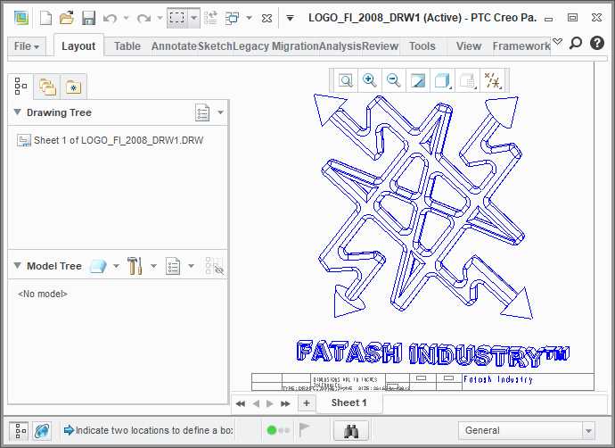This screenshot has width=615, height=448.
Task: Open the General selection filter dropdown
Action: point(527,430)
